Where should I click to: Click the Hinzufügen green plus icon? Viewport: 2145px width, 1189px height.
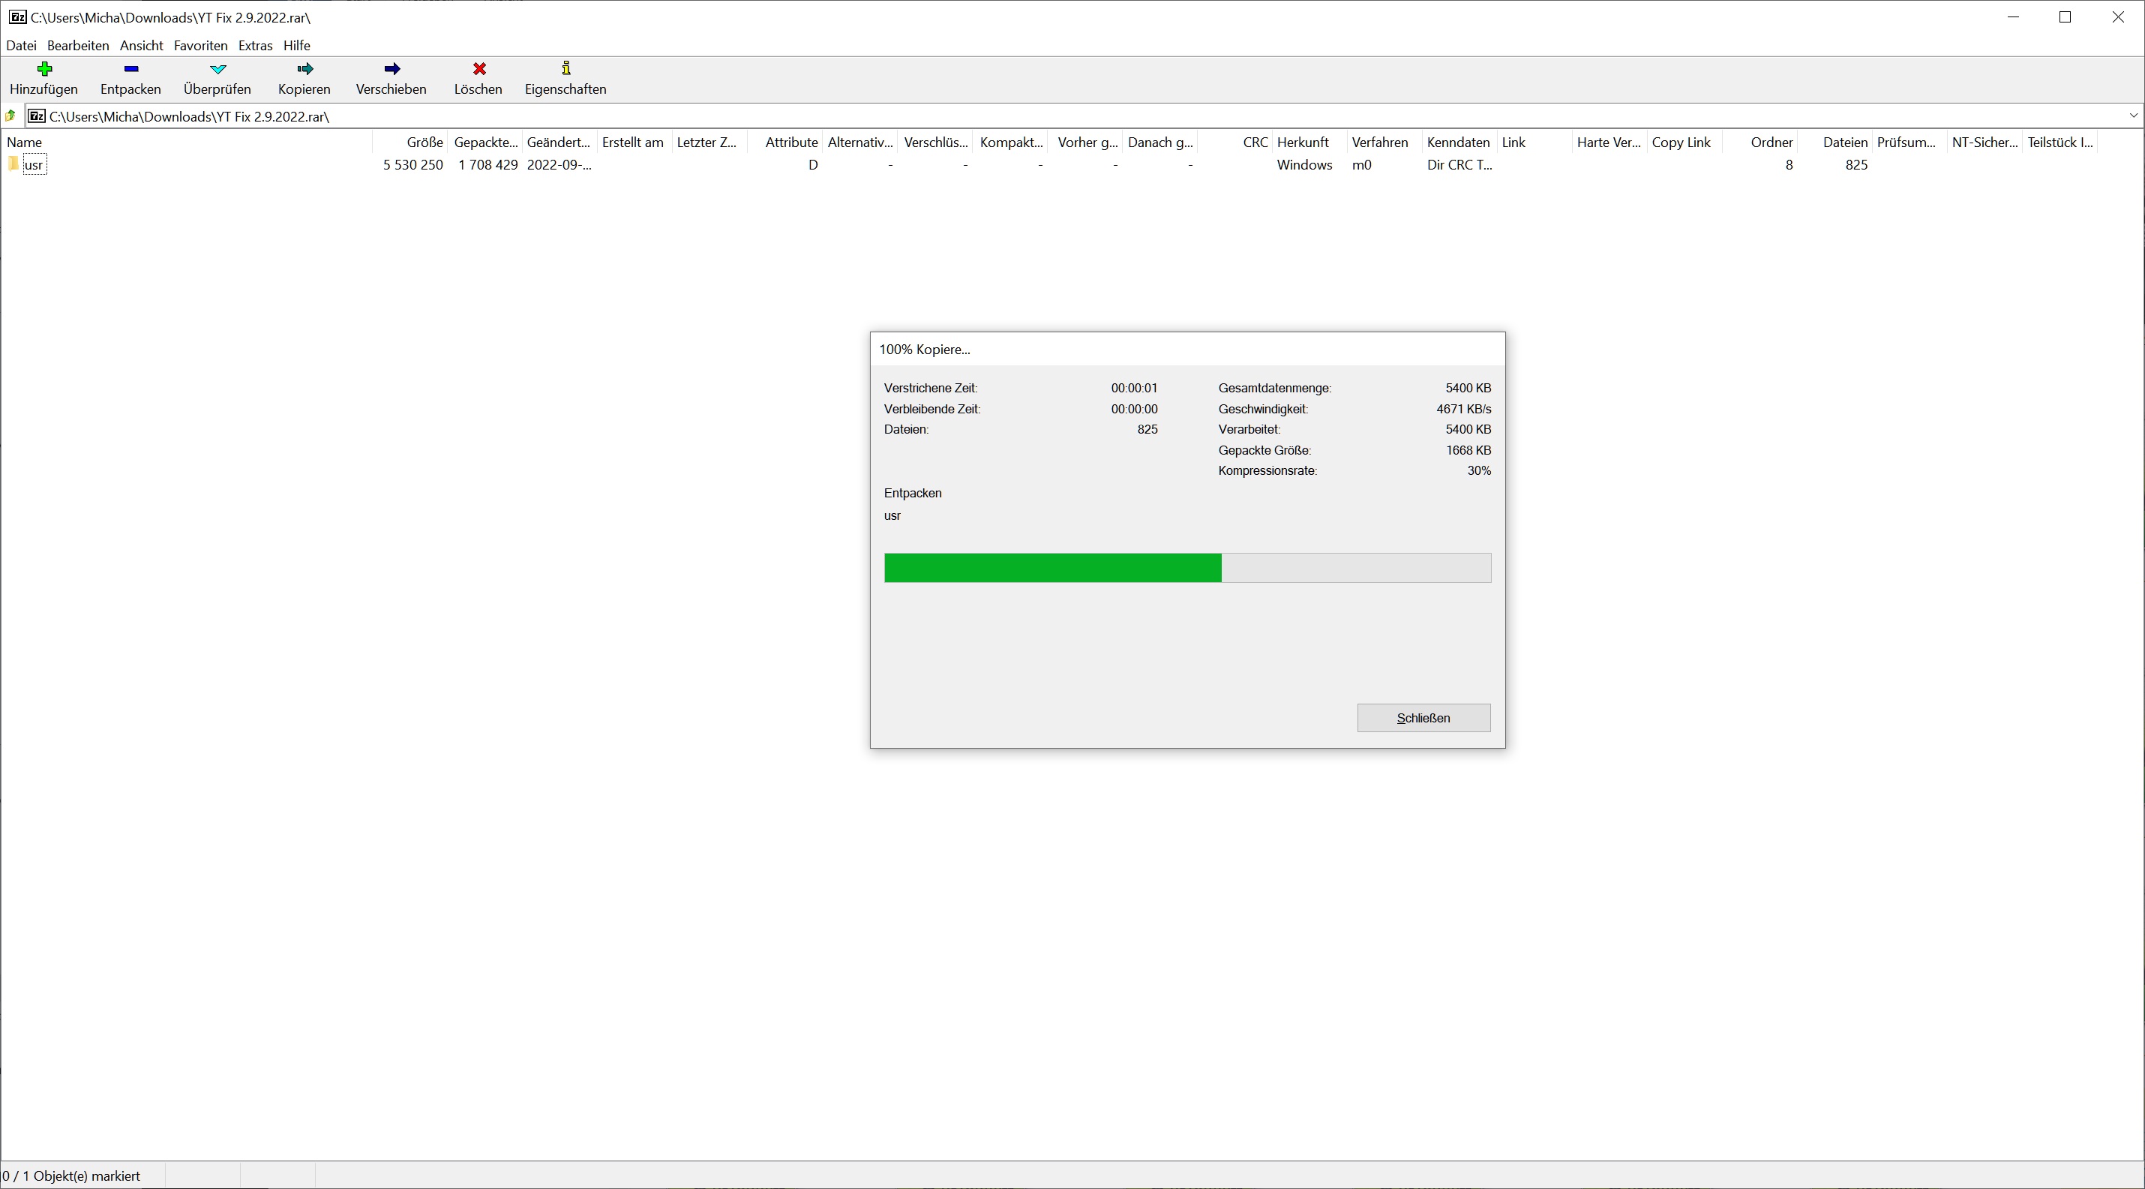[x=44, y=69]
